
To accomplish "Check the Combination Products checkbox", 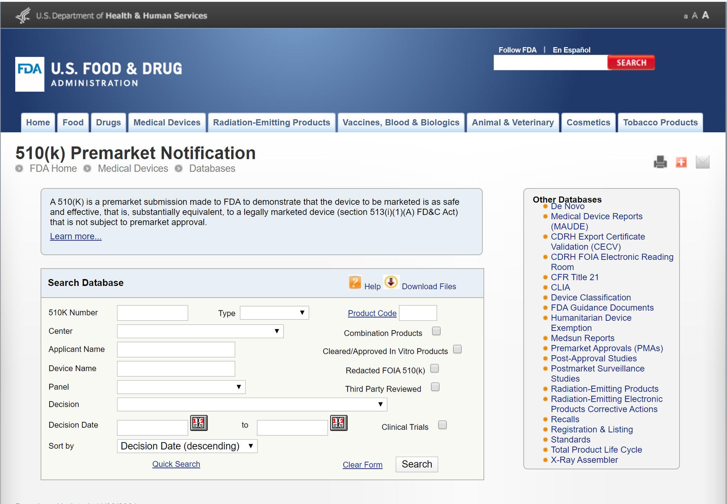I will coord(436,331).
